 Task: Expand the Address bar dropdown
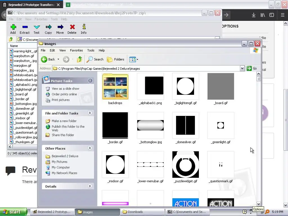[242, 69]
